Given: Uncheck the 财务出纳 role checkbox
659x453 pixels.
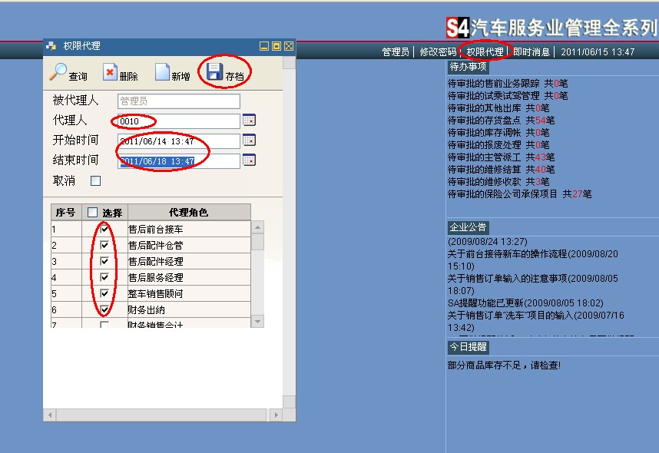Looking at the screenshot, I should (x=104, y=309).
